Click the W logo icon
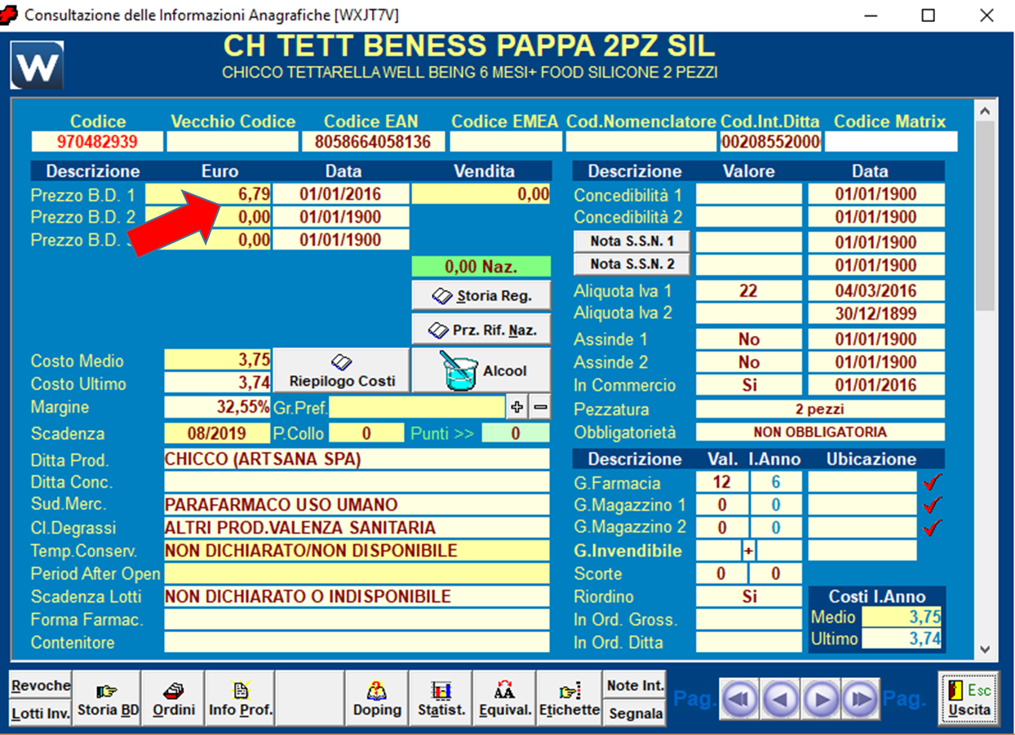1015x735 pixels. pos(37,64)
